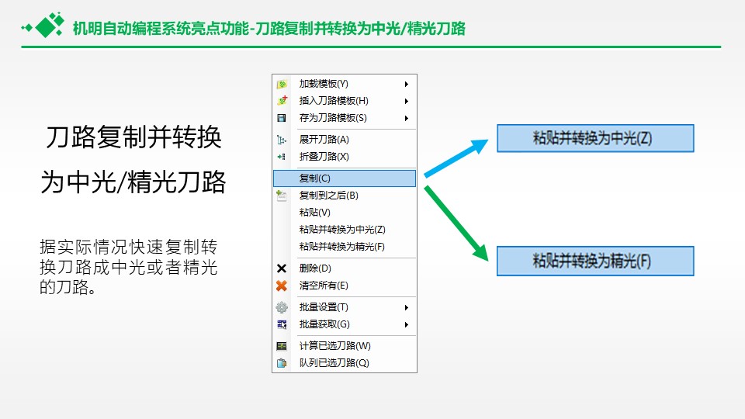Choose 删除(D) menu item
The image size is (745, 419).
pos(345,268)
